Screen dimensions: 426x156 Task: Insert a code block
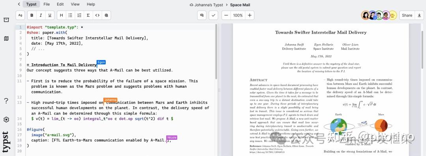(x=97, y=15)
